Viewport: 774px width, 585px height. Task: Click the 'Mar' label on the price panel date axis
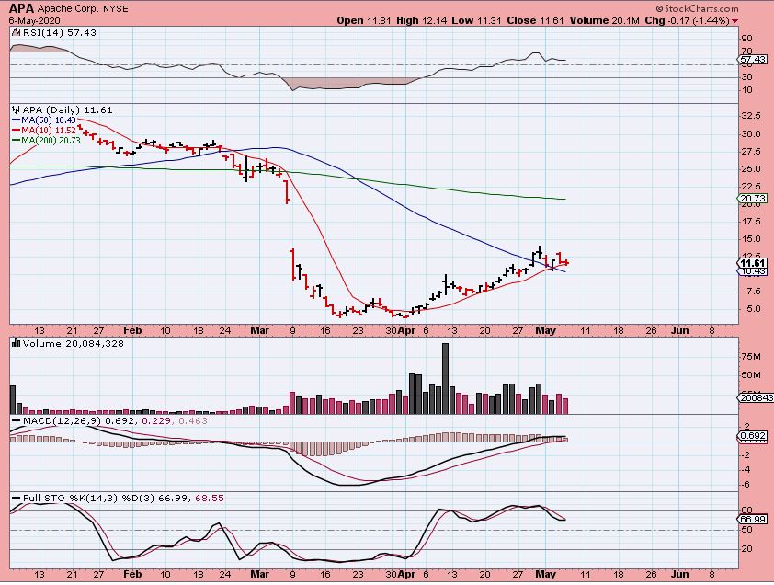(x=259, y=330)
